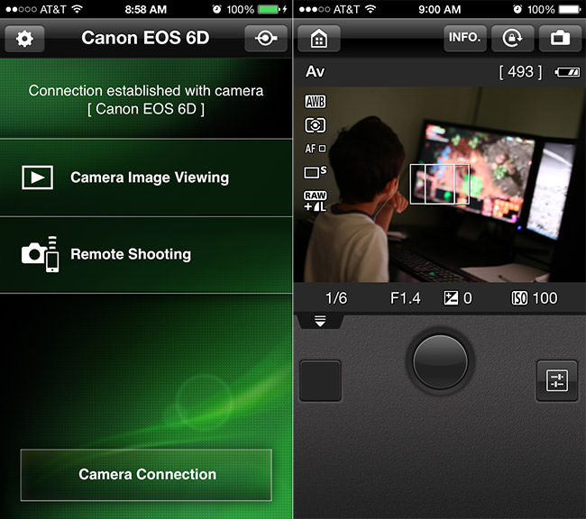Collapse the panel with the down-arrow tab

coord(320,321)
